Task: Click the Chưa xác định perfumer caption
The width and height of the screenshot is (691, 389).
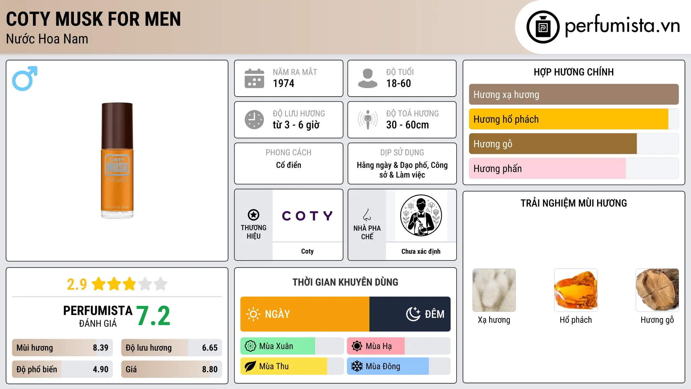Action: point(421,251)
